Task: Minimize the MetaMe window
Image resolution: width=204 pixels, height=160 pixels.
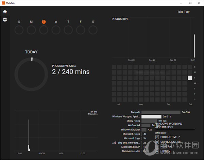Action: click(181, 3)
